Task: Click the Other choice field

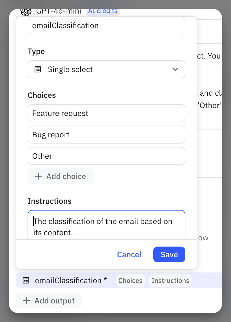Action: coord(106,156)
